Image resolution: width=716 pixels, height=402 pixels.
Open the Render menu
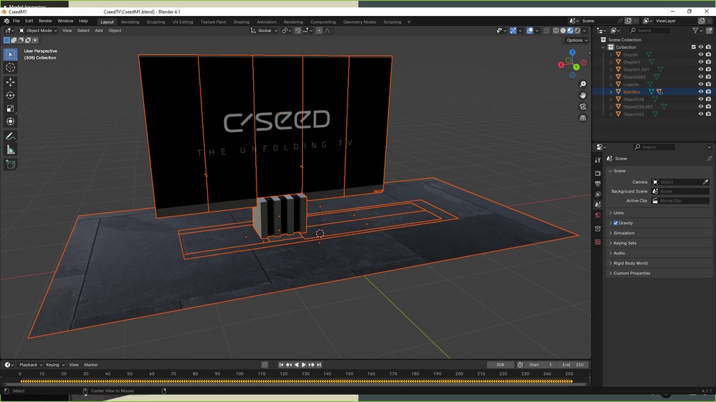tap(45, 21)
